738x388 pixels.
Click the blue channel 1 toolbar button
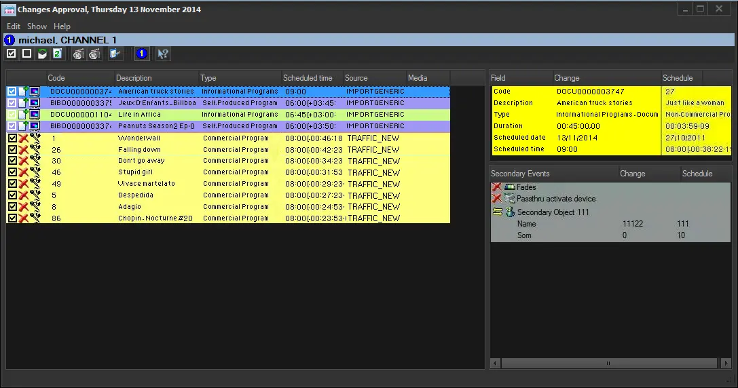tap(141, 54)
